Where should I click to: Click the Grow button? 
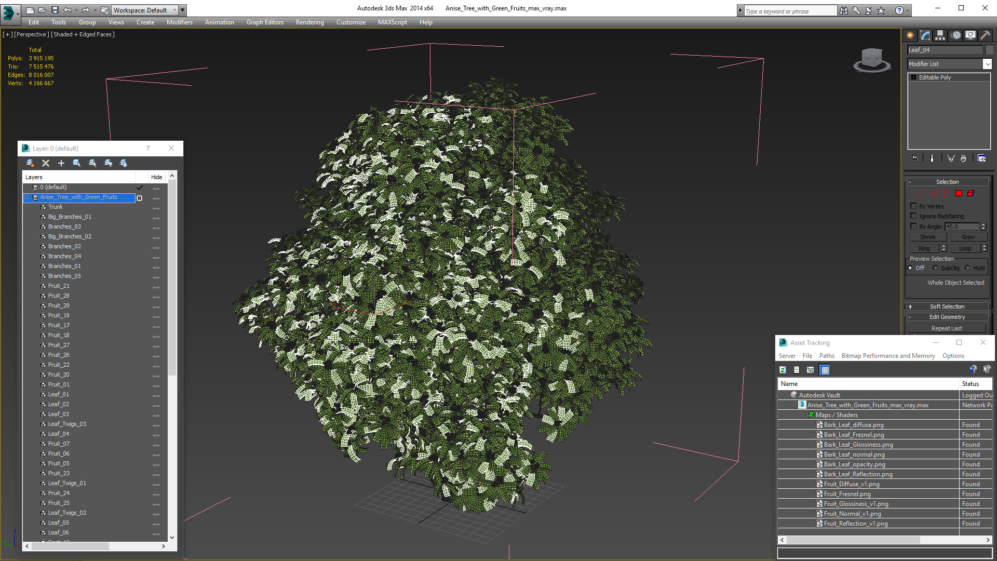point(968,237)
